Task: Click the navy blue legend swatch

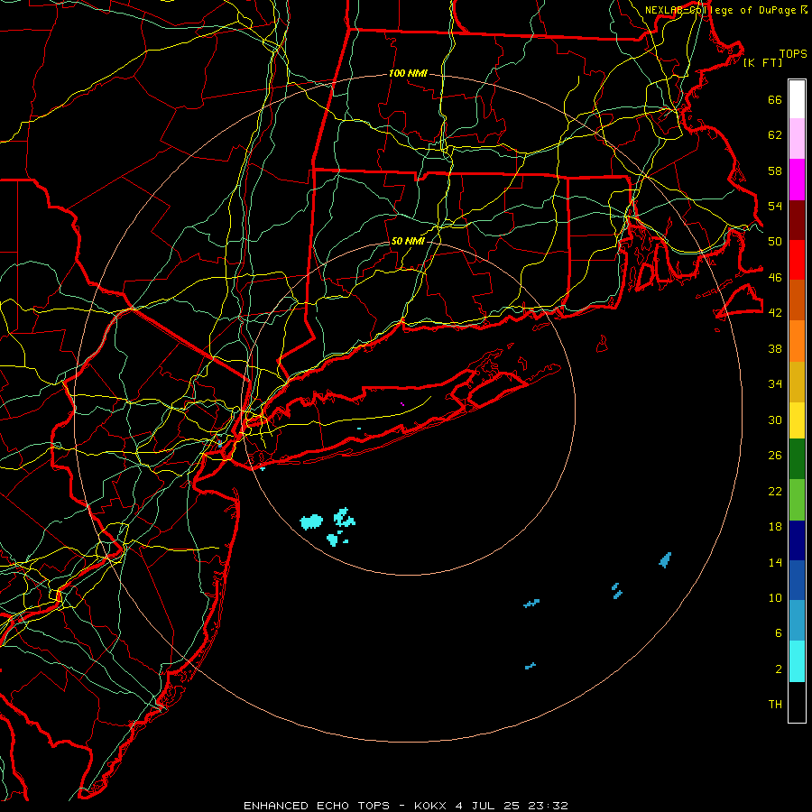Action: pos(797,540)
